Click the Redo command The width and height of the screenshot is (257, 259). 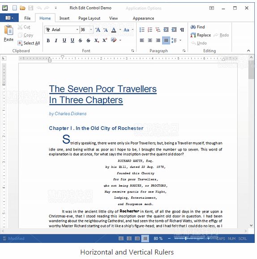pos(221,35)
